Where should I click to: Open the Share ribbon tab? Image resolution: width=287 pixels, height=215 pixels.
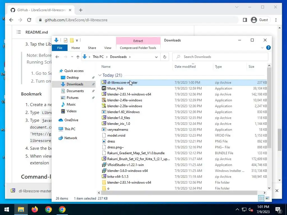[x=92, y=48]
